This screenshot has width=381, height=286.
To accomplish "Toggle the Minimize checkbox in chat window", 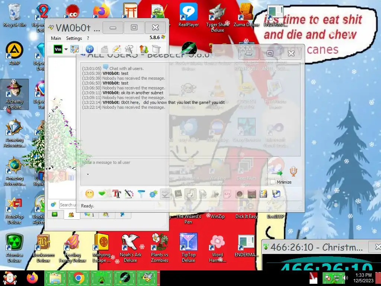I will 273,182.
